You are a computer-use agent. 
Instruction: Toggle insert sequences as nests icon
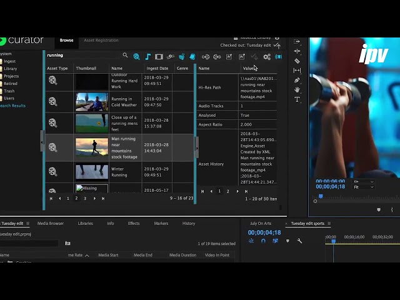(x=251, y=241)
